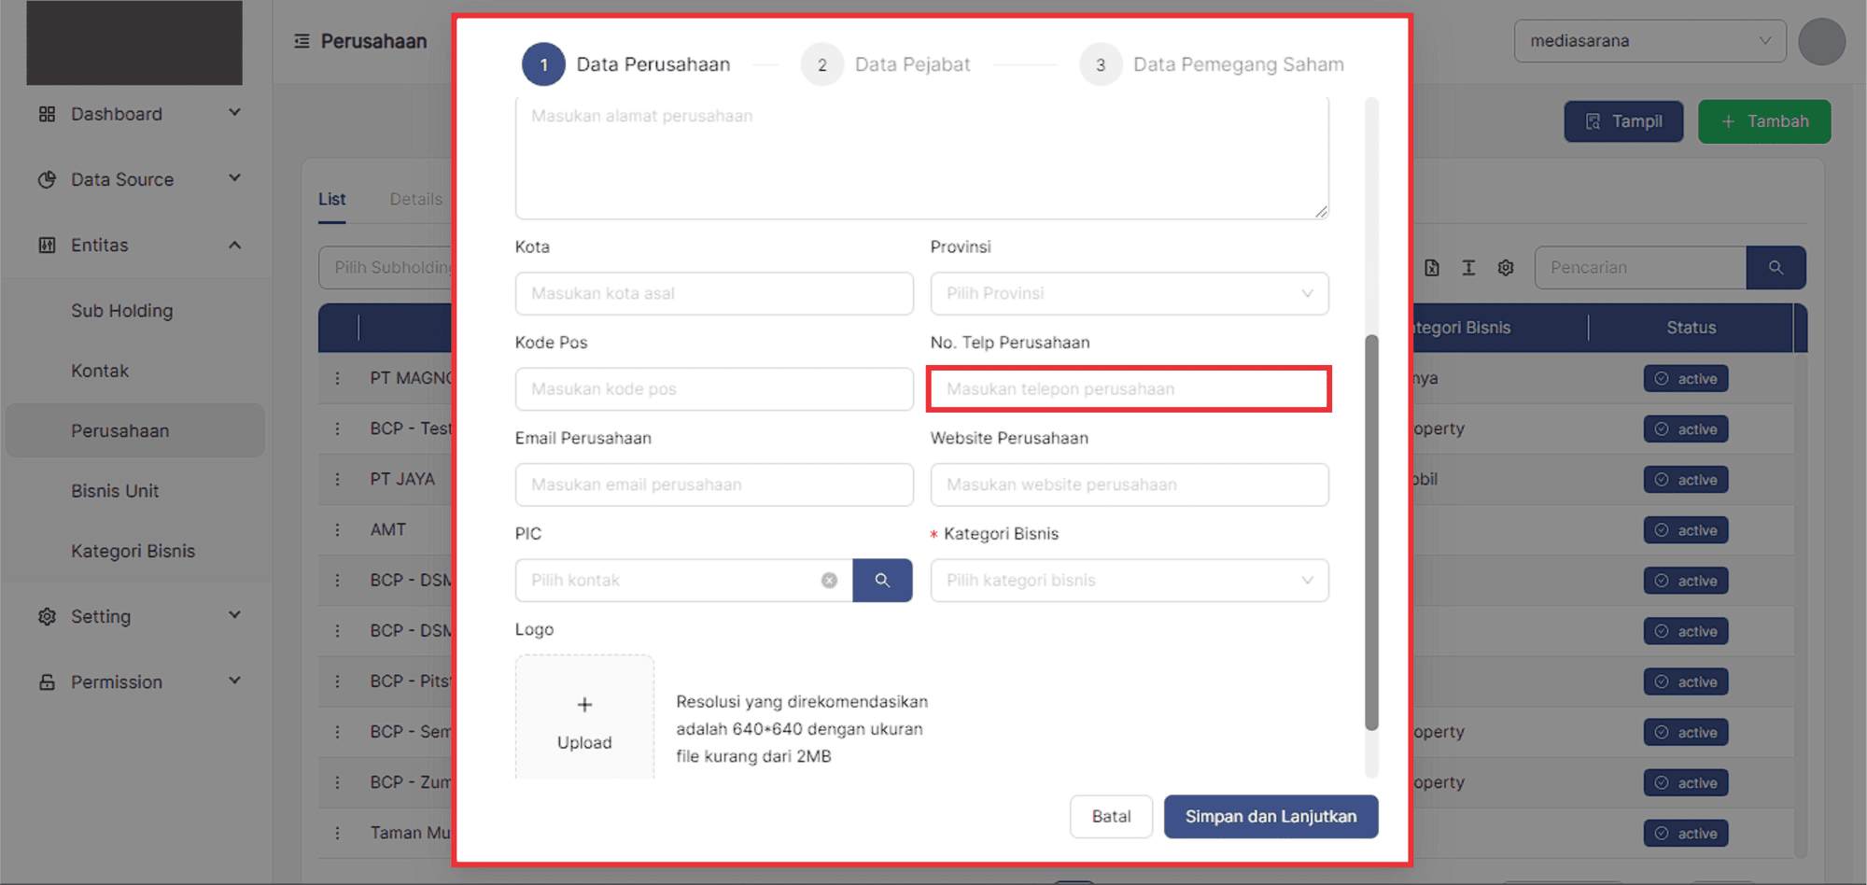Click the table settings gear icon
Screen dimensions: 1867x885
1506,268
